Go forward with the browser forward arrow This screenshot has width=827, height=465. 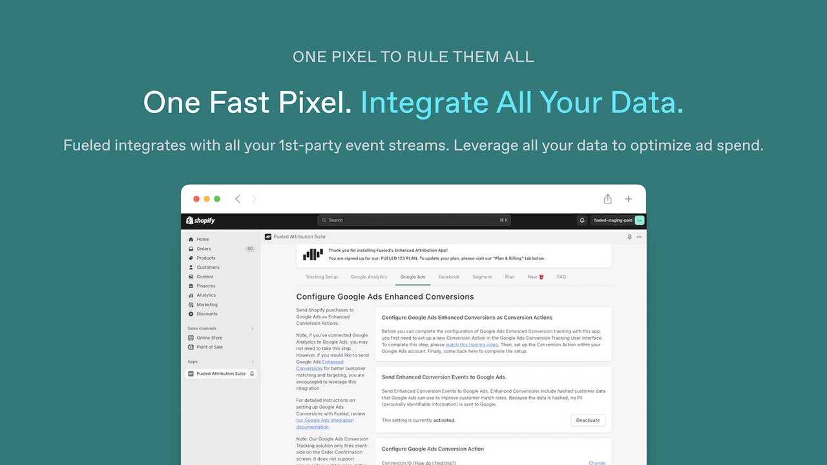(254, 199)
